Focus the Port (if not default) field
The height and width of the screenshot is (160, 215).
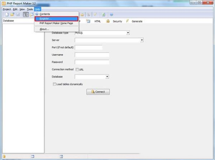89,47
